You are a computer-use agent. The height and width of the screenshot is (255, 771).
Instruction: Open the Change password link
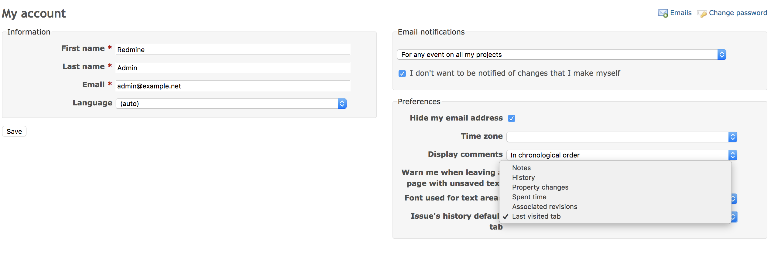pos(738,13)
